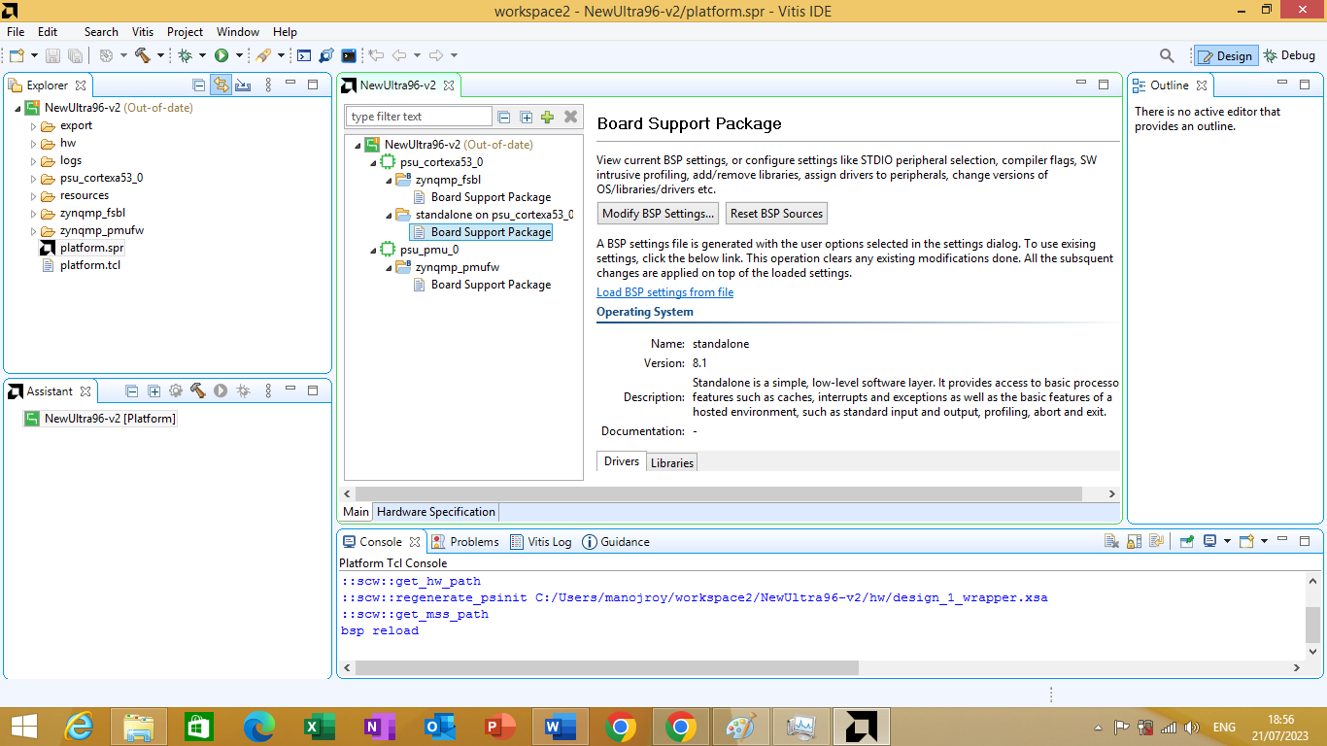The width and height of the screenshot is (1327, 746).
Task: Click the green Run button in main toolbar
Action: tap(221, 55)
